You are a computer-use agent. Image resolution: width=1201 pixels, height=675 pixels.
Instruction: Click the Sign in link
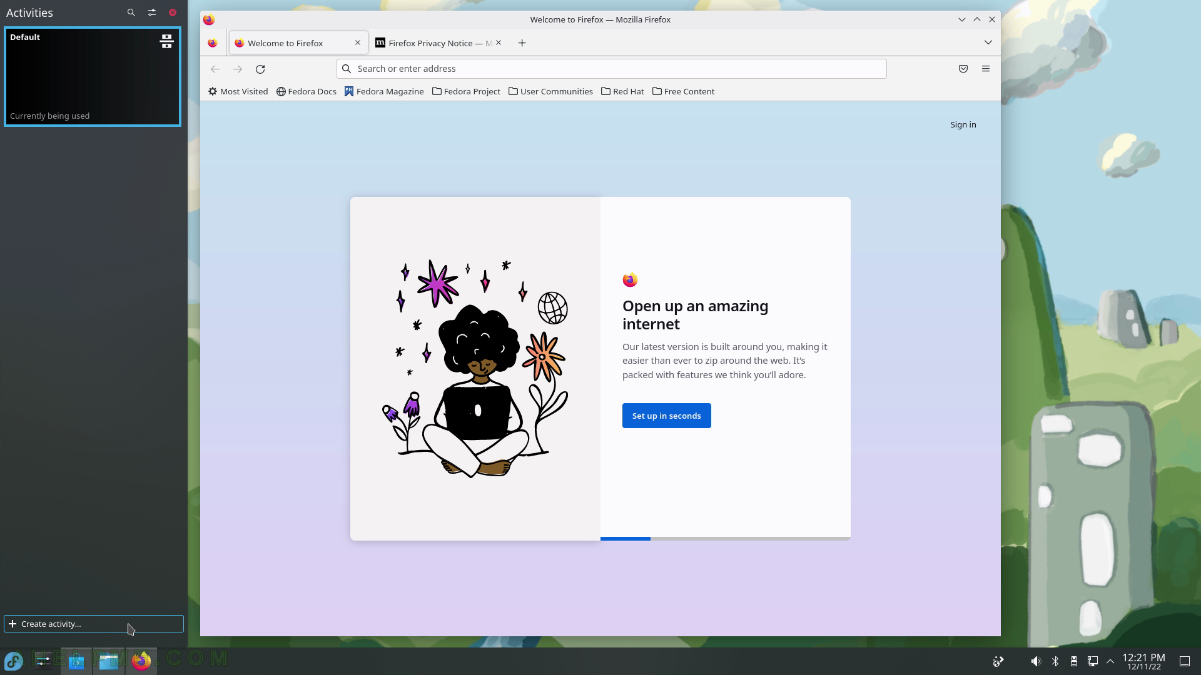coord(963,124)
